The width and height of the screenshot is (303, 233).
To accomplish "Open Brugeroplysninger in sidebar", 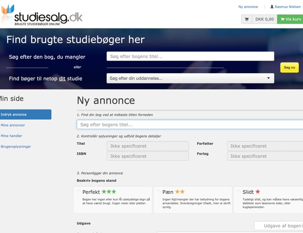I will click(x=16, y=146).
